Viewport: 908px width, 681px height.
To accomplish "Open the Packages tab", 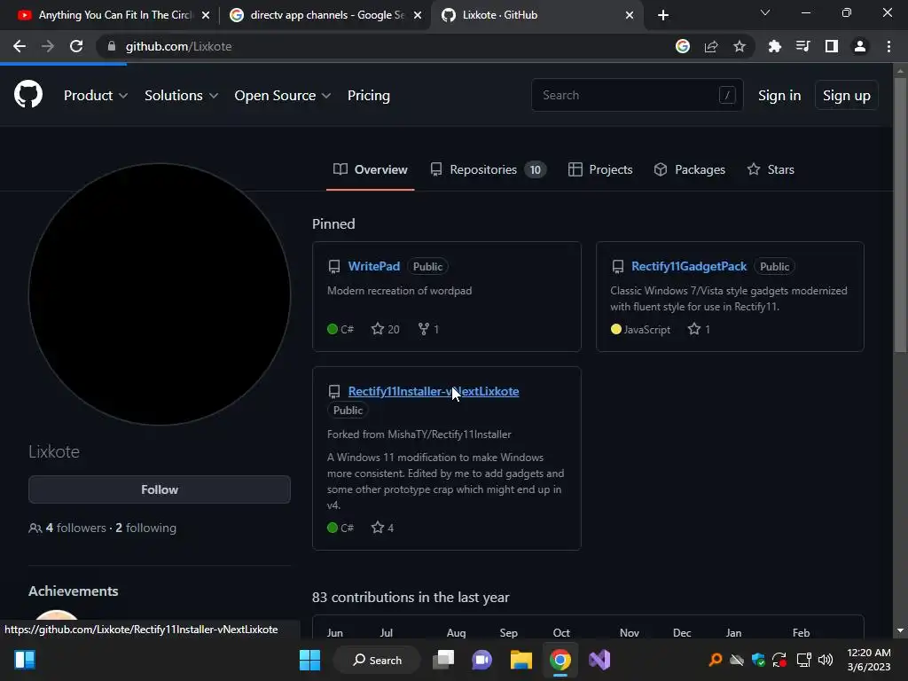I will (689, 169).
